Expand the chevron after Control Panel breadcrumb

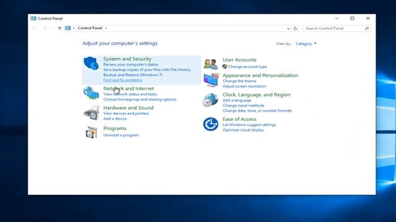click(106, 28)
